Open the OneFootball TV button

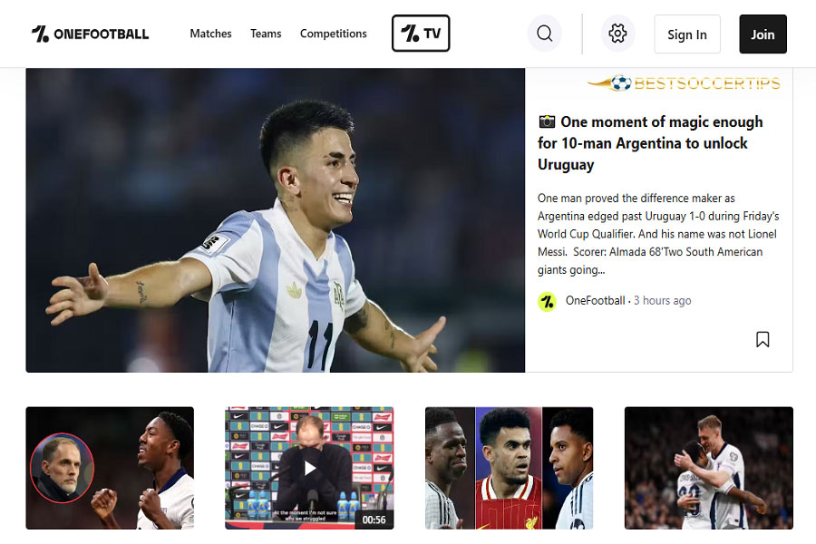[x=421, y=34]
